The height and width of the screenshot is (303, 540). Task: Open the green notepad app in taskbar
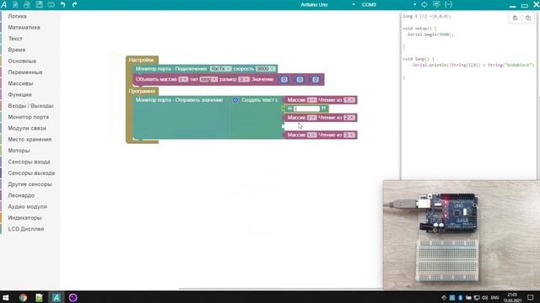tap(40, 297)
